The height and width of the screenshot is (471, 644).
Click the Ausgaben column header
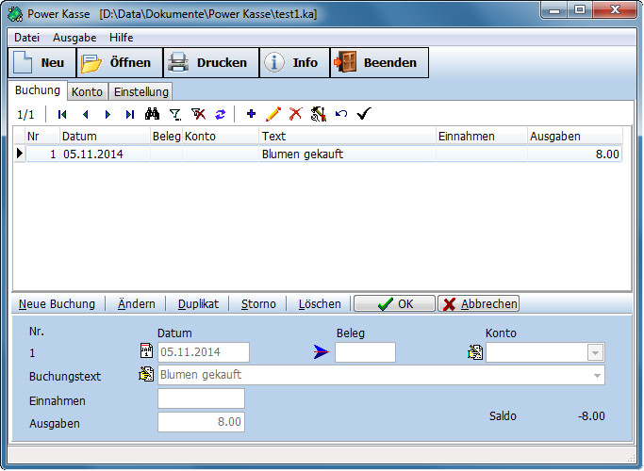point(575,137)
